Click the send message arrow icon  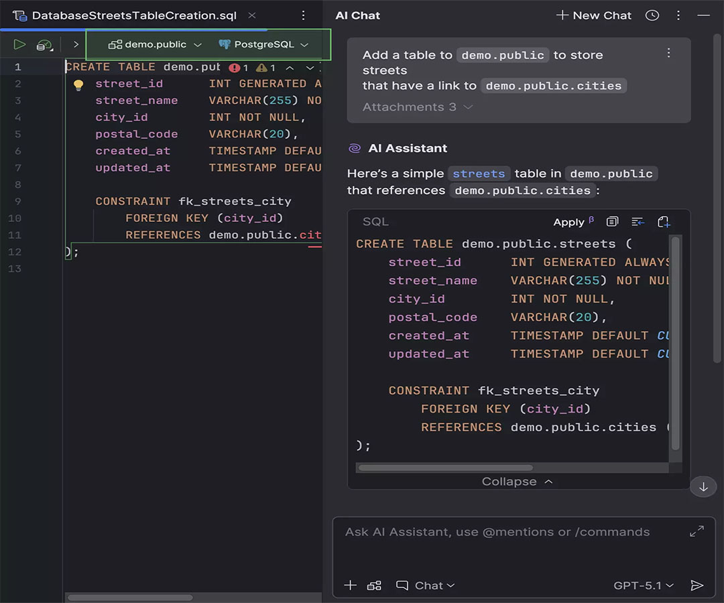(697, 586)
